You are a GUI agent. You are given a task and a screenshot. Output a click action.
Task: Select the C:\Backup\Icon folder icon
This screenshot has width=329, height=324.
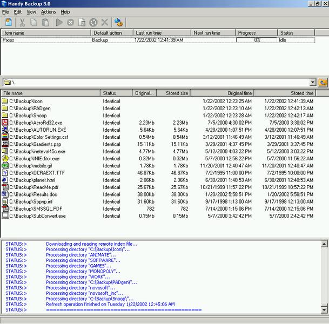pos(5,101)
